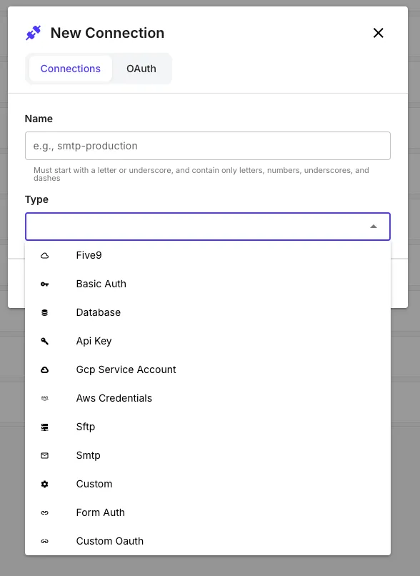
Task: Click the chain link icon beside Form Auth
Action: pyautogui.click(x=44, y=512)
